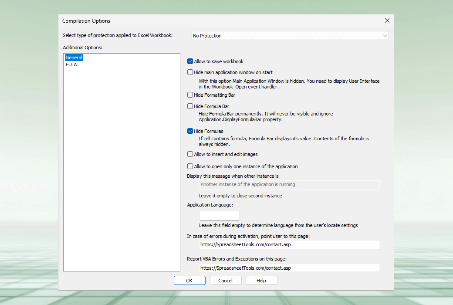The height and width of the screenshot is (305, 453).
Task: Click the VBA Errors report URL field
Action: point(289,268)
